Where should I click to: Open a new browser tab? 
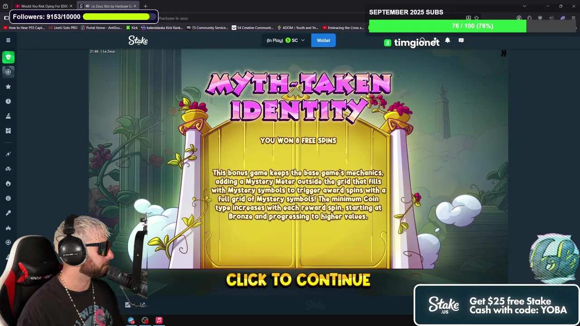pos(145,6)
